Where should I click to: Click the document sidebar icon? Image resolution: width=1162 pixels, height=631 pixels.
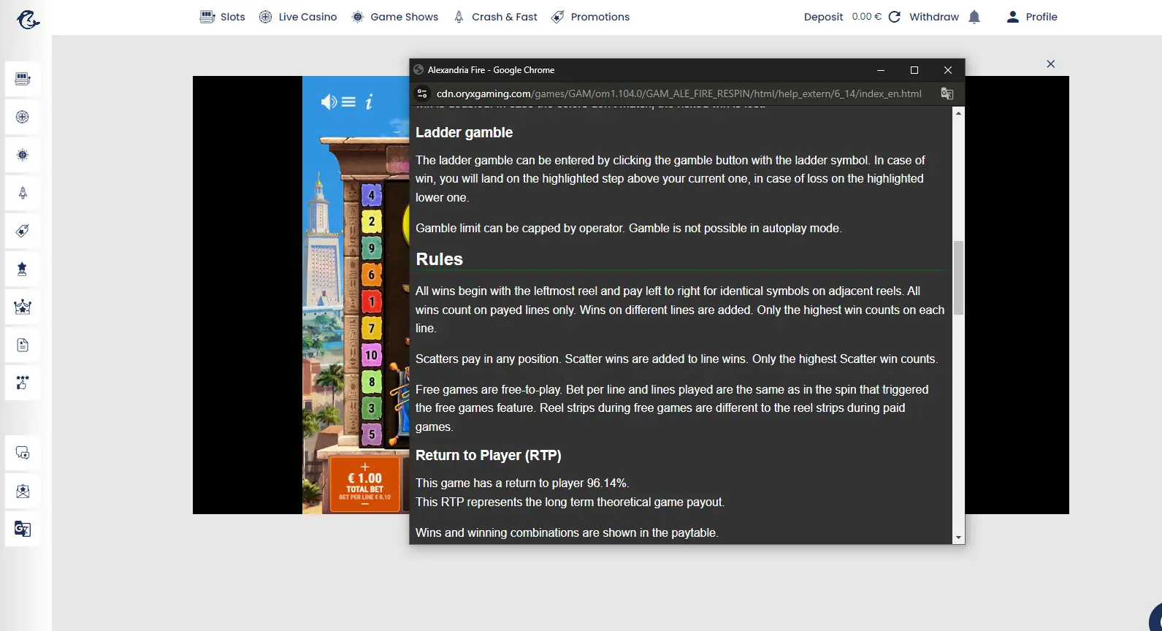tap(23, 345)
